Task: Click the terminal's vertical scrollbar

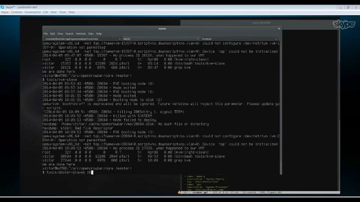Action: 281,108
